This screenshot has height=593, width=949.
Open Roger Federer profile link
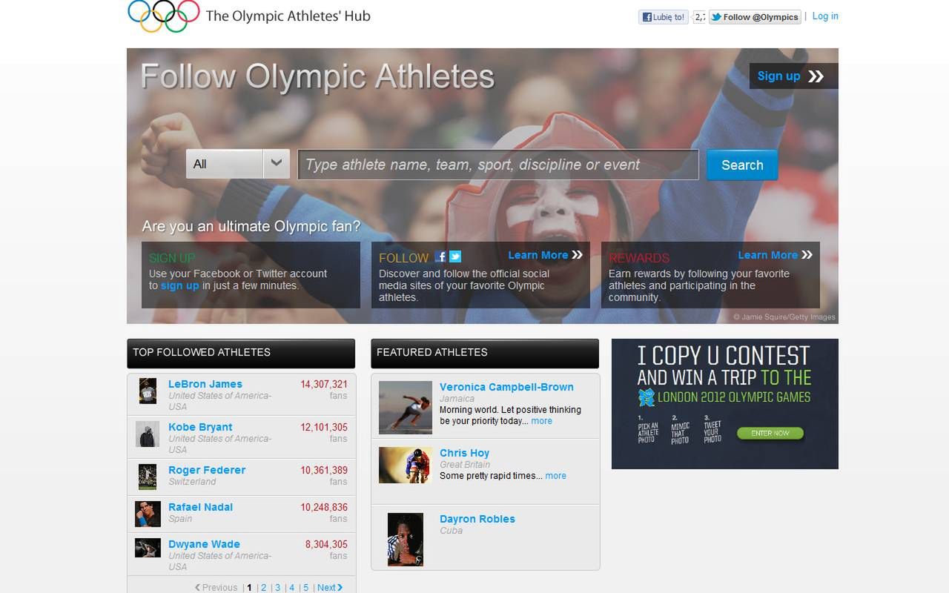207,470
